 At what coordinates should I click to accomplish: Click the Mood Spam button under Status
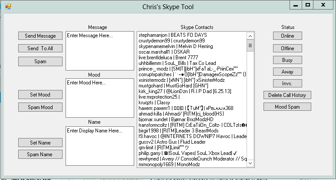coord(287,107)
